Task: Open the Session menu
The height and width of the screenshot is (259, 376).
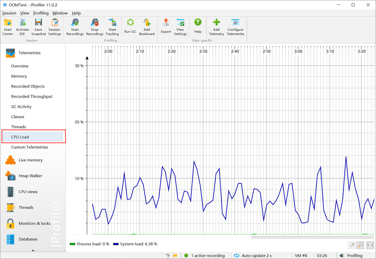Action: (9, 13)
